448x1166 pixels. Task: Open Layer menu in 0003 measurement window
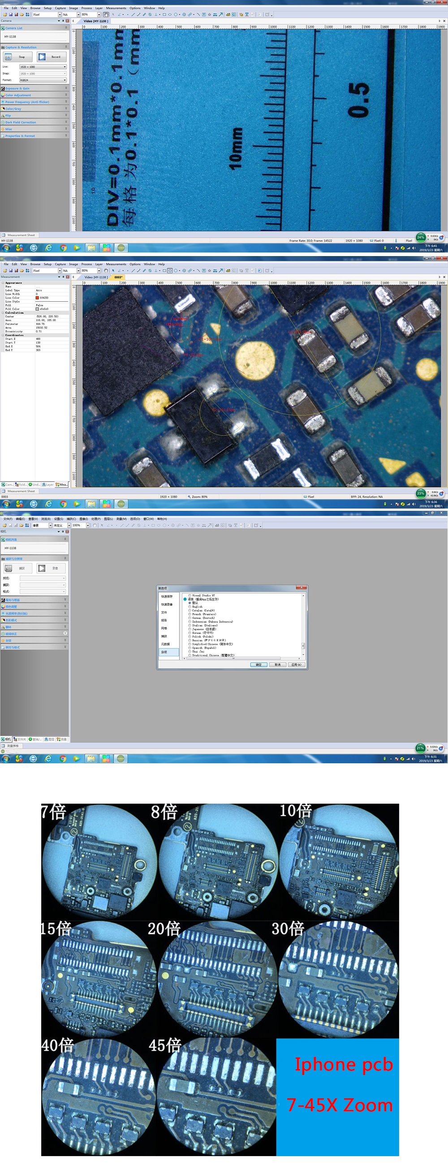pos(99,264)
